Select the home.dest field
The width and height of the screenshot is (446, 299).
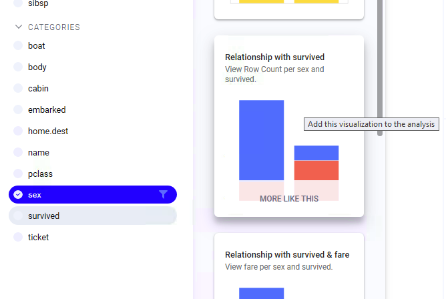coord(93,131)
